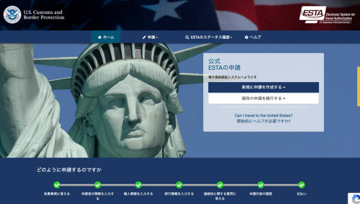This screenshot has width=360, height=204.
Task: Open the ホーム home tab
Action: click(106, 37)
